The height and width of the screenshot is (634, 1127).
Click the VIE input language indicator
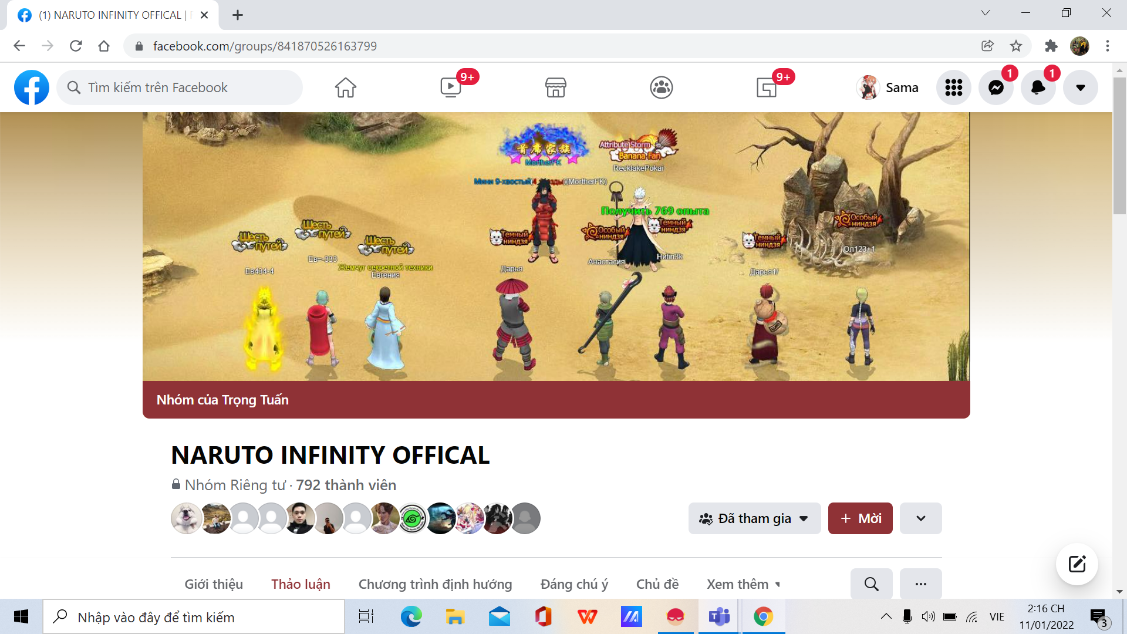pos(997,616)
